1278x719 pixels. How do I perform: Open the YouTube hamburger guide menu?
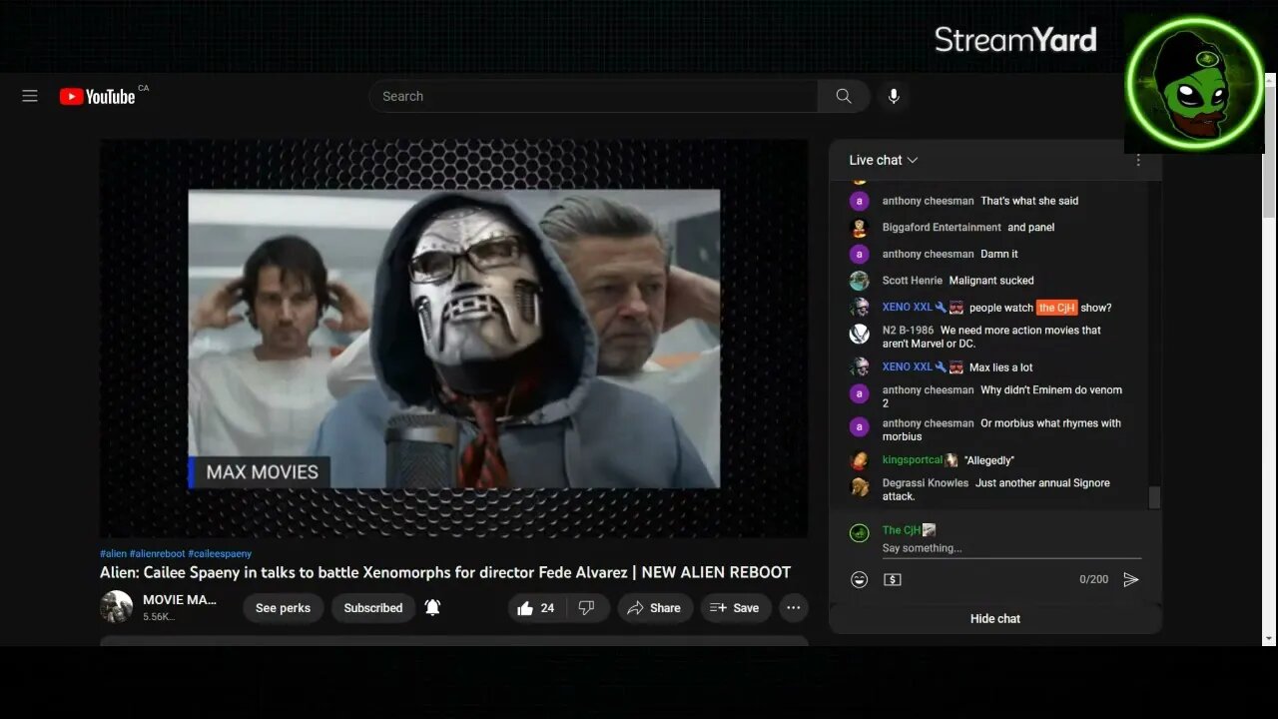tap(30, 96)
